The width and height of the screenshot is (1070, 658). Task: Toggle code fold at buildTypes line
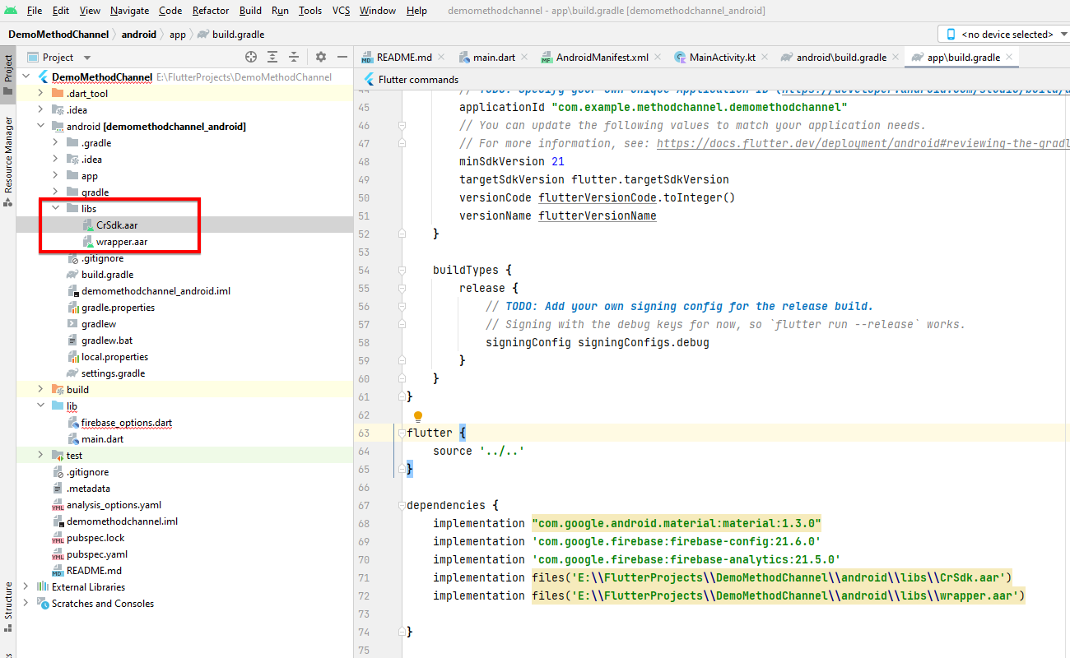(402, 270)
